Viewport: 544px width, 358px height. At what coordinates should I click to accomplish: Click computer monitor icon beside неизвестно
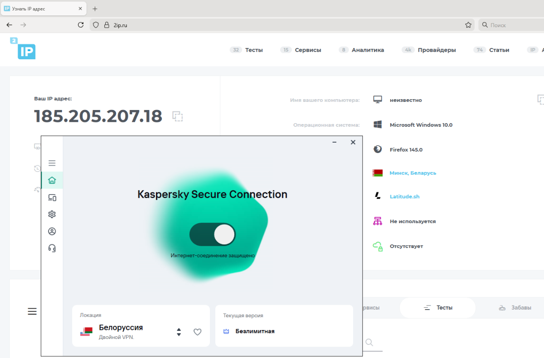tap(377, 100)
